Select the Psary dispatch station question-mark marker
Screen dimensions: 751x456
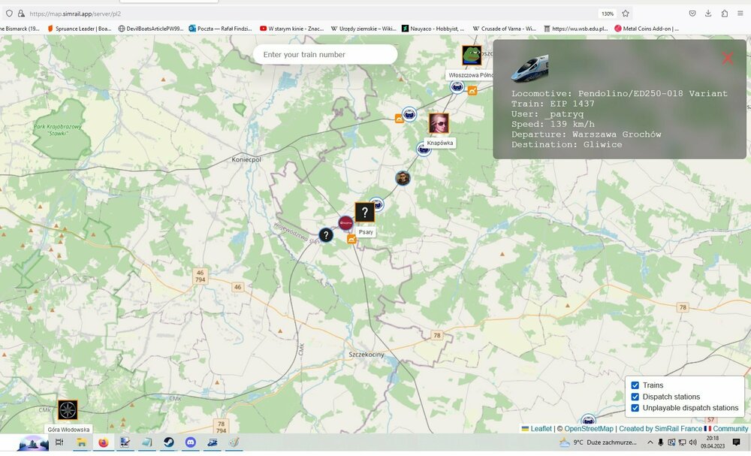point(365,213)
